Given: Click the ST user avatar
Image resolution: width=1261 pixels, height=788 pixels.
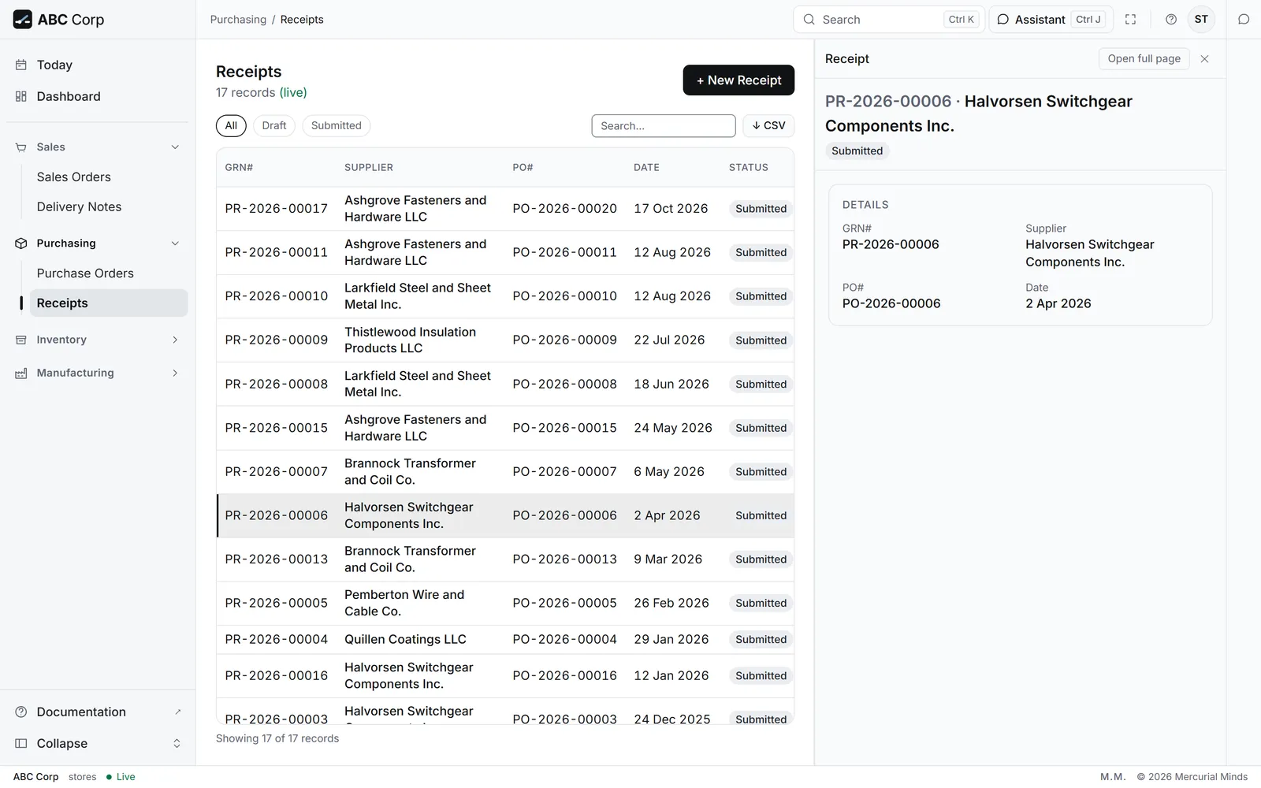Looking at the screenshot, I should pos(1201,20).
